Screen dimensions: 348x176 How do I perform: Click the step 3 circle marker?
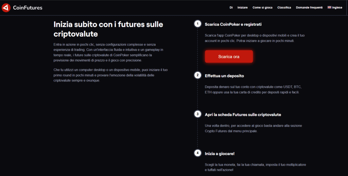pos(197,114)
